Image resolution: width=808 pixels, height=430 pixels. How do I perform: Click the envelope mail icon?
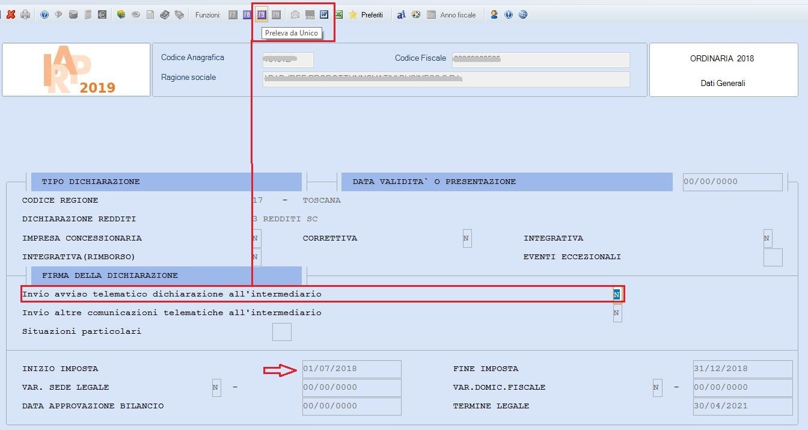295,14
